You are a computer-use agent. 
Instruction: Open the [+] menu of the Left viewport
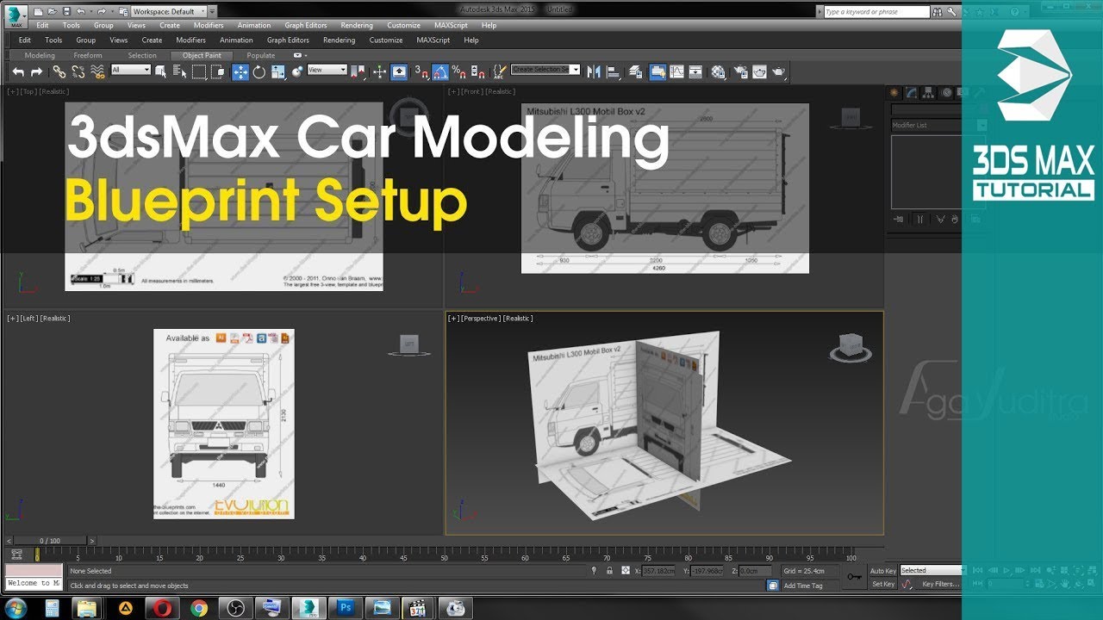pyautogui.click(x=12, y=319)
